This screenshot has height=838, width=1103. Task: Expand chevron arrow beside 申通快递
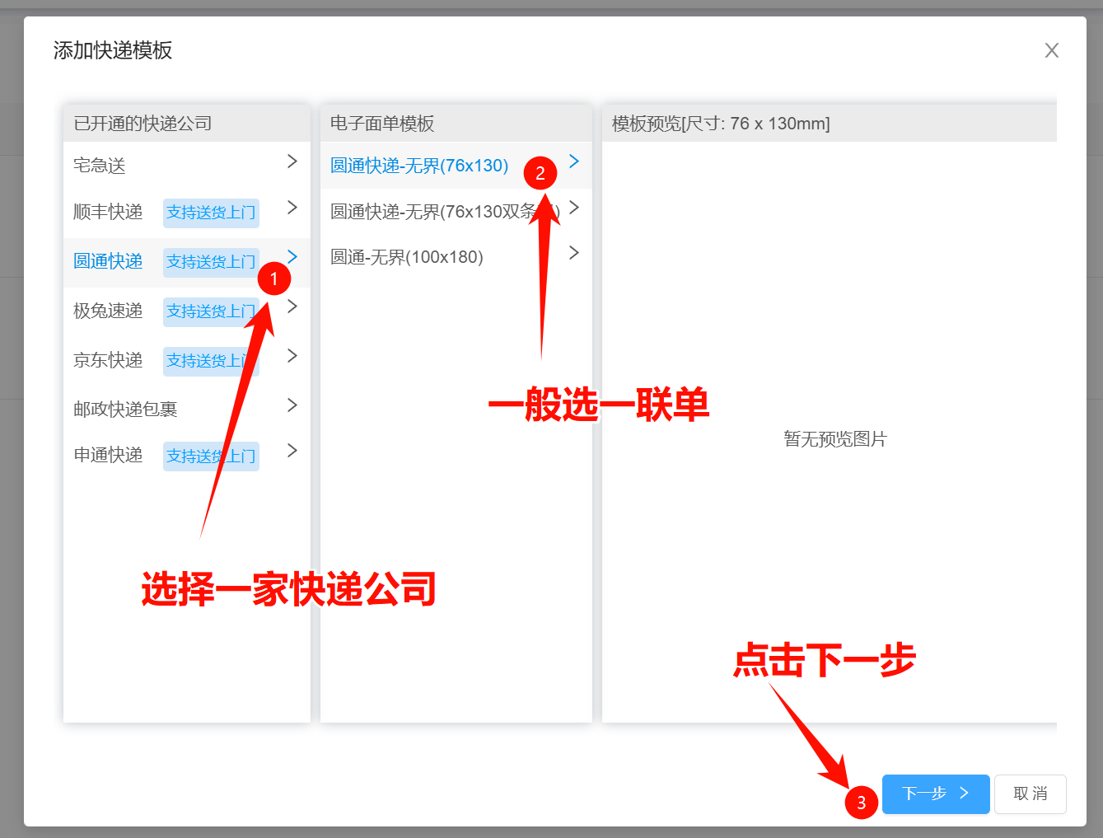(292, 451)
